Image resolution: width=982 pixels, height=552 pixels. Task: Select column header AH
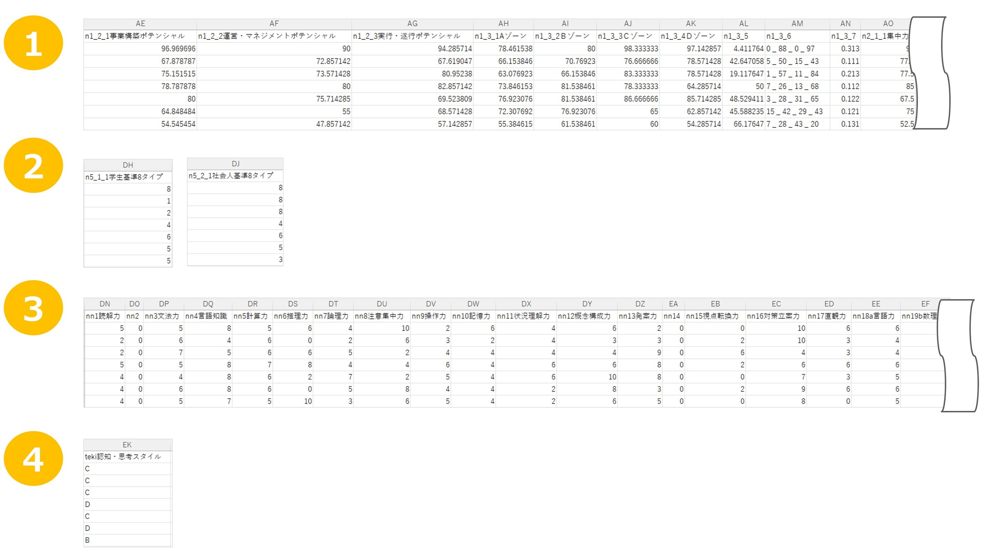click(x=503, y=24)
